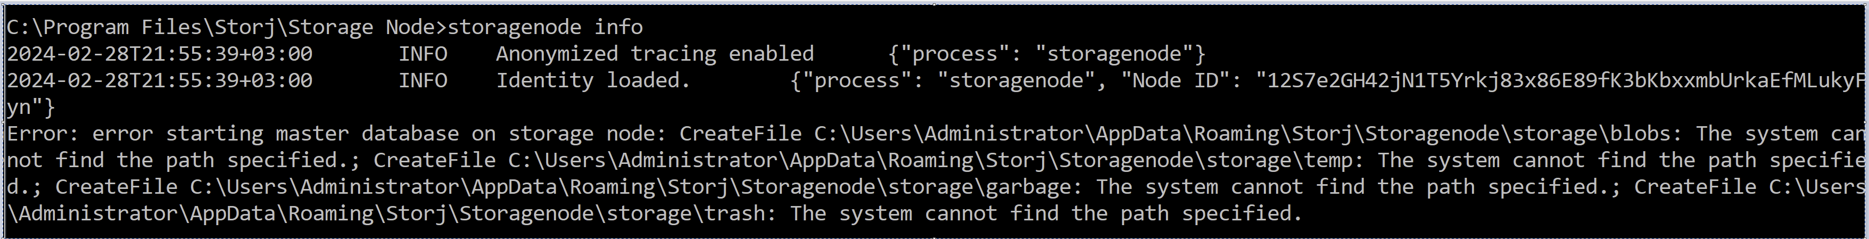Click the prompt path 'C:\Program Files\Storj\Storage Node'
Screen dimensions: 1869x239
point(220,28)
